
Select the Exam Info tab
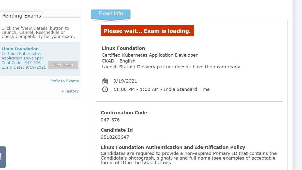(x=111, y=14)
